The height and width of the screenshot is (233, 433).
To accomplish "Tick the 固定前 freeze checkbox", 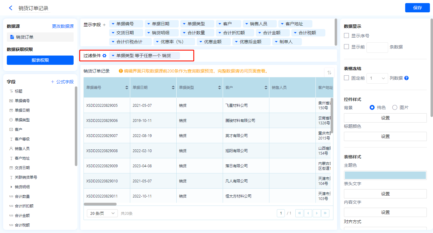I will [347, 78].
